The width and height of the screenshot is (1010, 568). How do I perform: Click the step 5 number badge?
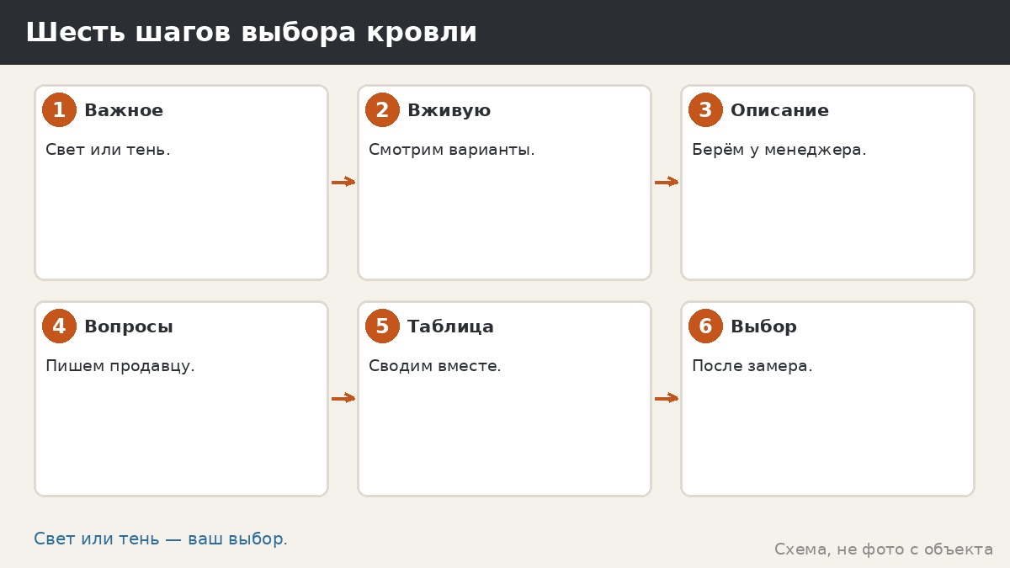click(382, 326)
